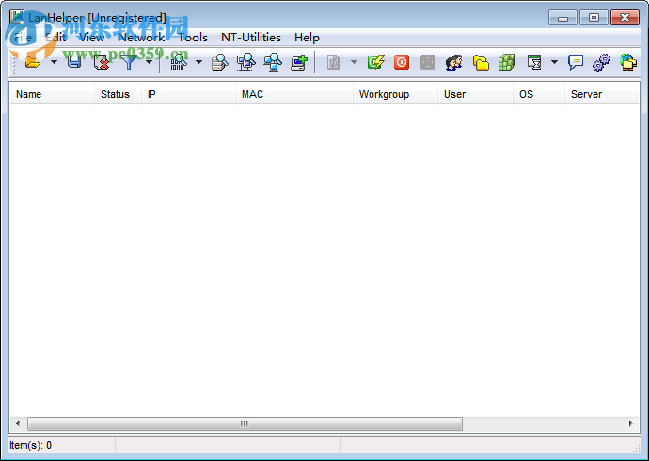Viewport: 649px width, 461px height.
Task: Click the yellow shared folders icon
Action: 481,62
